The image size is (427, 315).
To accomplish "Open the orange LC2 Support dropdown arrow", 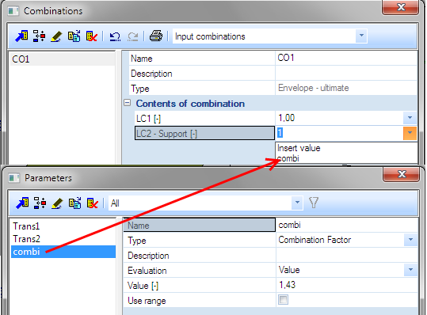I will click(x=410, y=133).
